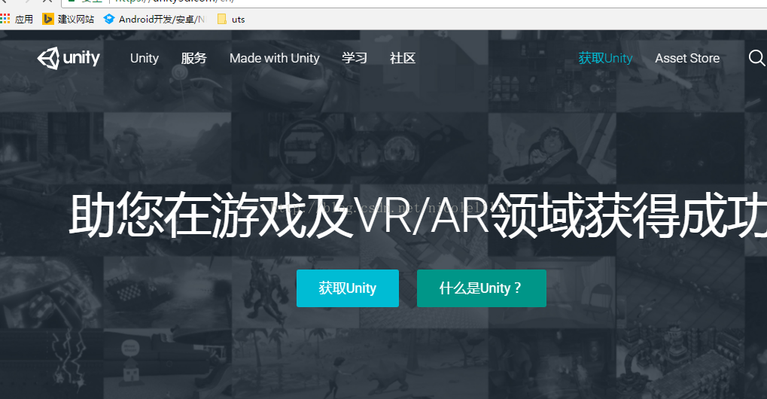The width and height of the screenshot is (767, 399).
Task: Open the apps grid icon in bookmarks bar
Action: (x=5, y=19)
